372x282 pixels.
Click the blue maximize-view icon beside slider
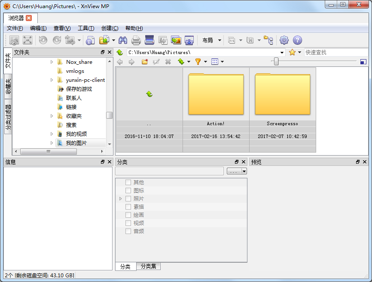coord(363,62)
